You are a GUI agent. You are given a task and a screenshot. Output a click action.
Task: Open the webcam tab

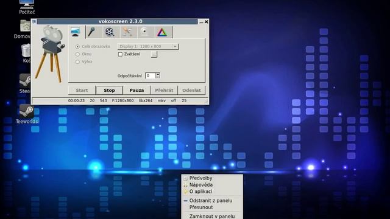(145, 32)
